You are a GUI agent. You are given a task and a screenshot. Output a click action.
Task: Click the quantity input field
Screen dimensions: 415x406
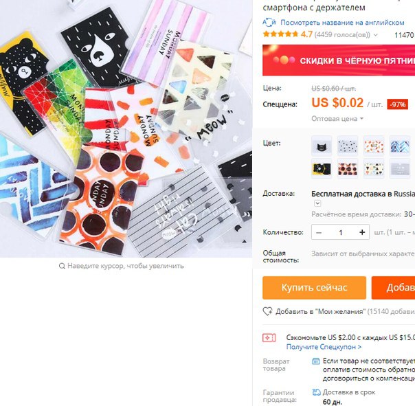tap(341, 232)
